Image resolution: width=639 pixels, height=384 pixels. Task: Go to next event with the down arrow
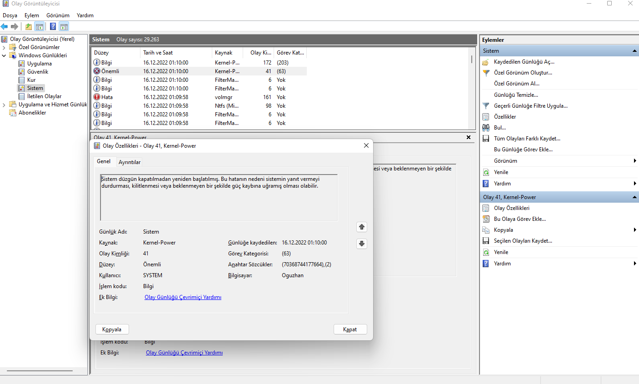tap(362, 244)
